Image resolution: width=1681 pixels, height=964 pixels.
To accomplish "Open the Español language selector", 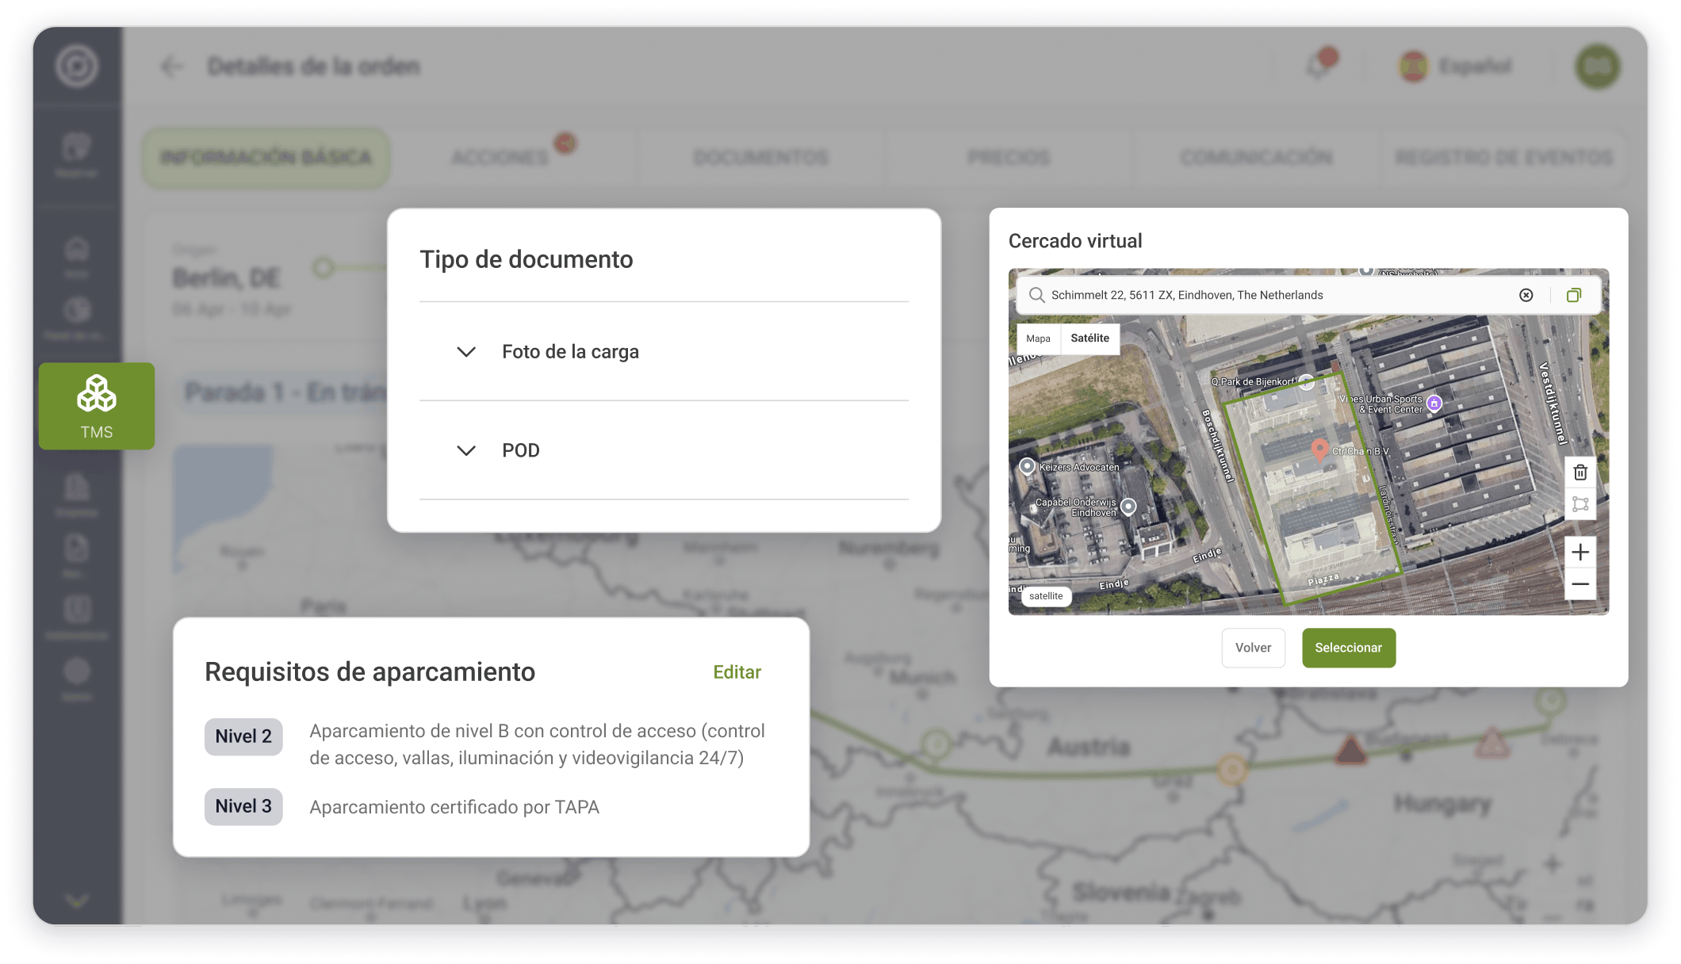I will click(x=1456, y=66).
